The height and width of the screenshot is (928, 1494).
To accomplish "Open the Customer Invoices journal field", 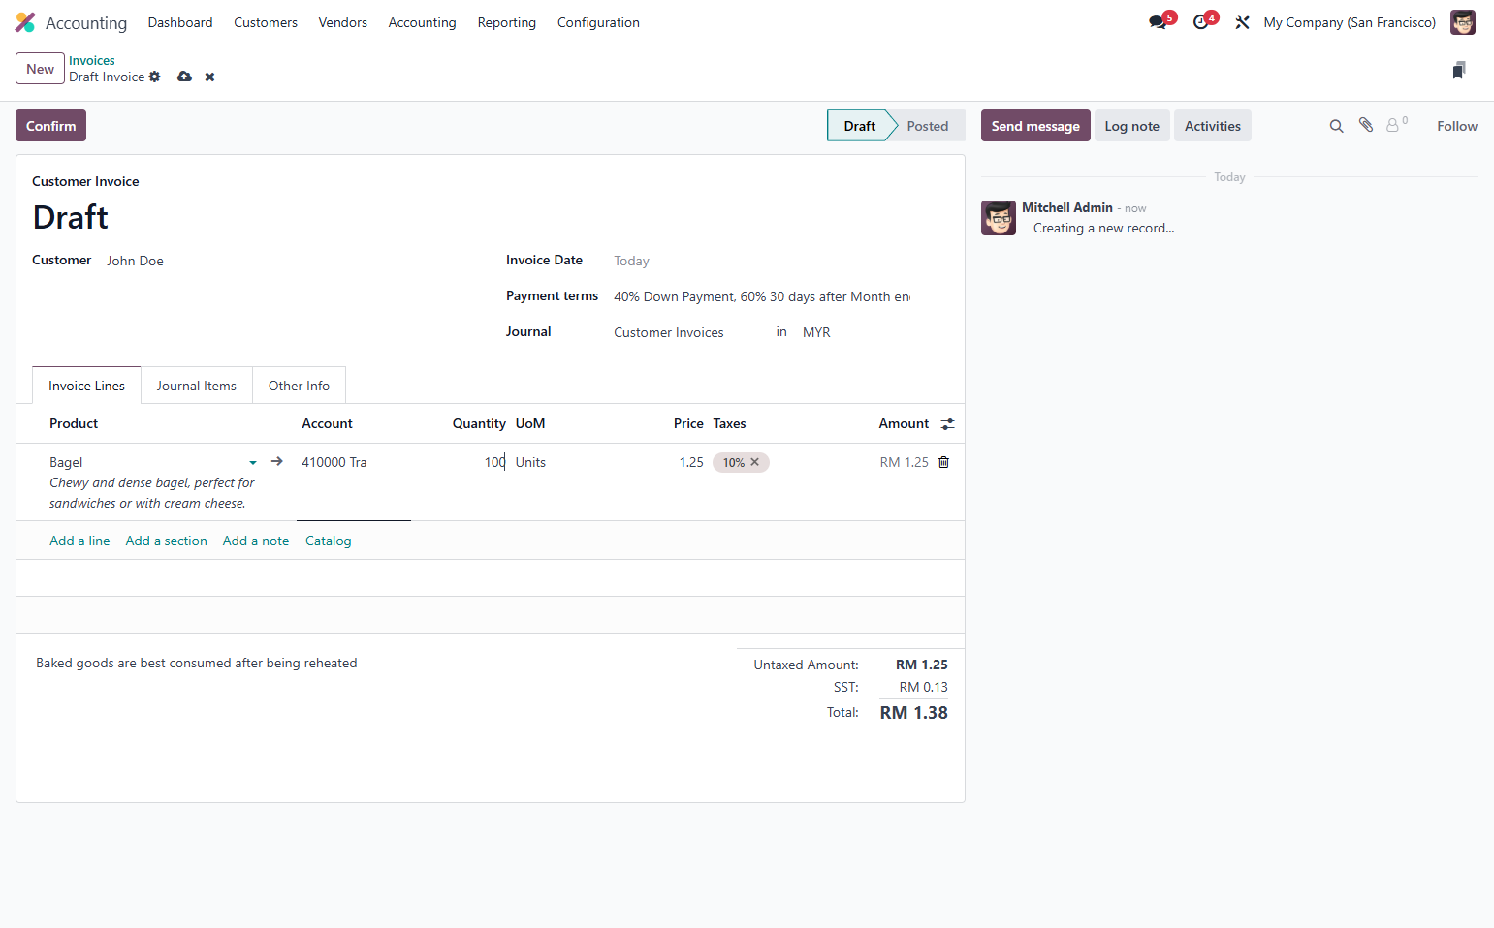I will (x=685, y=332).
